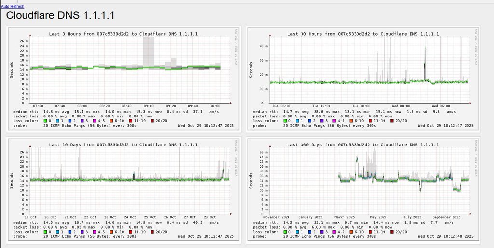Click green 0 loss swatch in 3 Hours graph
The width and height of the screenshot is (494, 248).
[x=45, y=121]
